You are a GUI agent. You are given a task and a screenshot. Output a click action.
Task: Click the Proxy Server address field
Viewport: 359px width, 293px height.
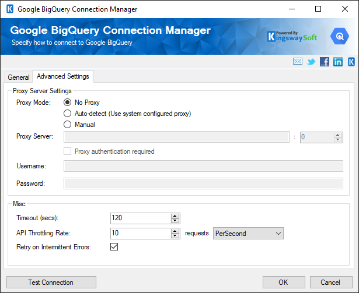coord(176,137)
